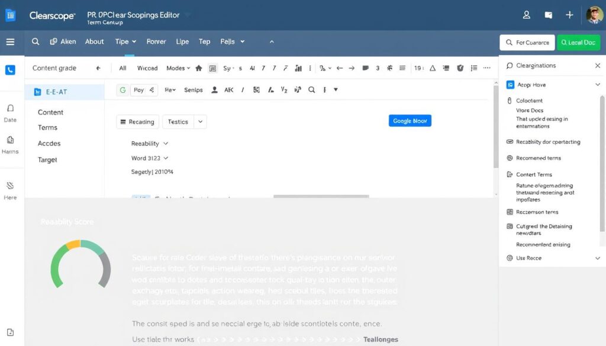Image resolution: width=606 pixels, height=346 pixels.
Task: Select Content in the side list
Action: point(50,112)
